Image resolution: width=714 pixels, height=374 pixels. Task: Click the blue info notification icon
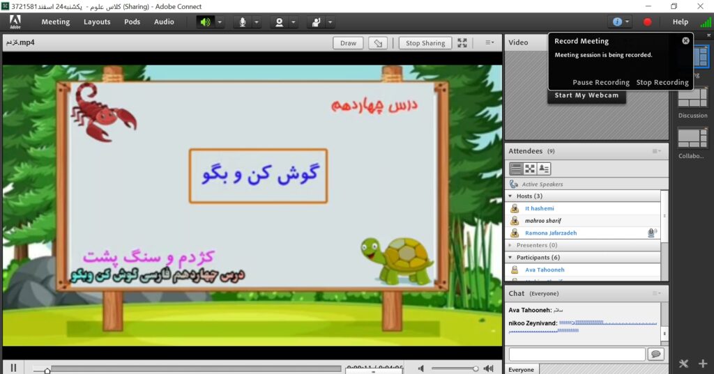[617, 22]
